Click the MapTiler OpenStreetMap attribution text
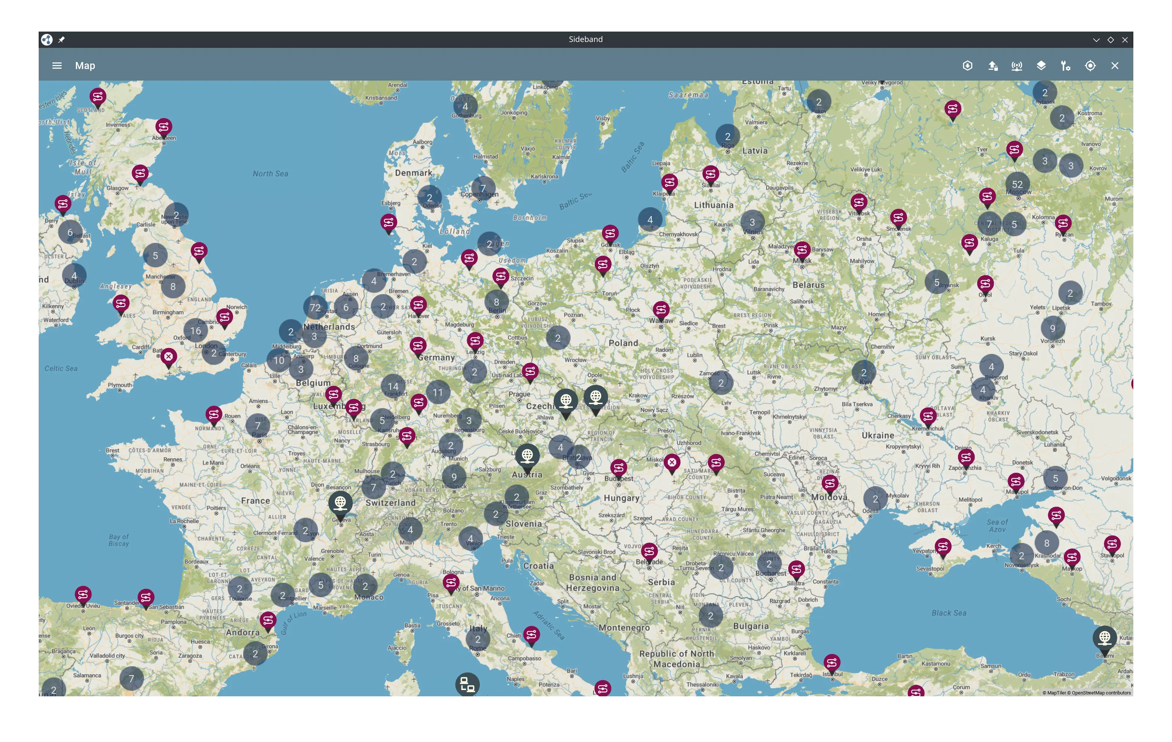1172x742 pixels. coord(1086,693)
